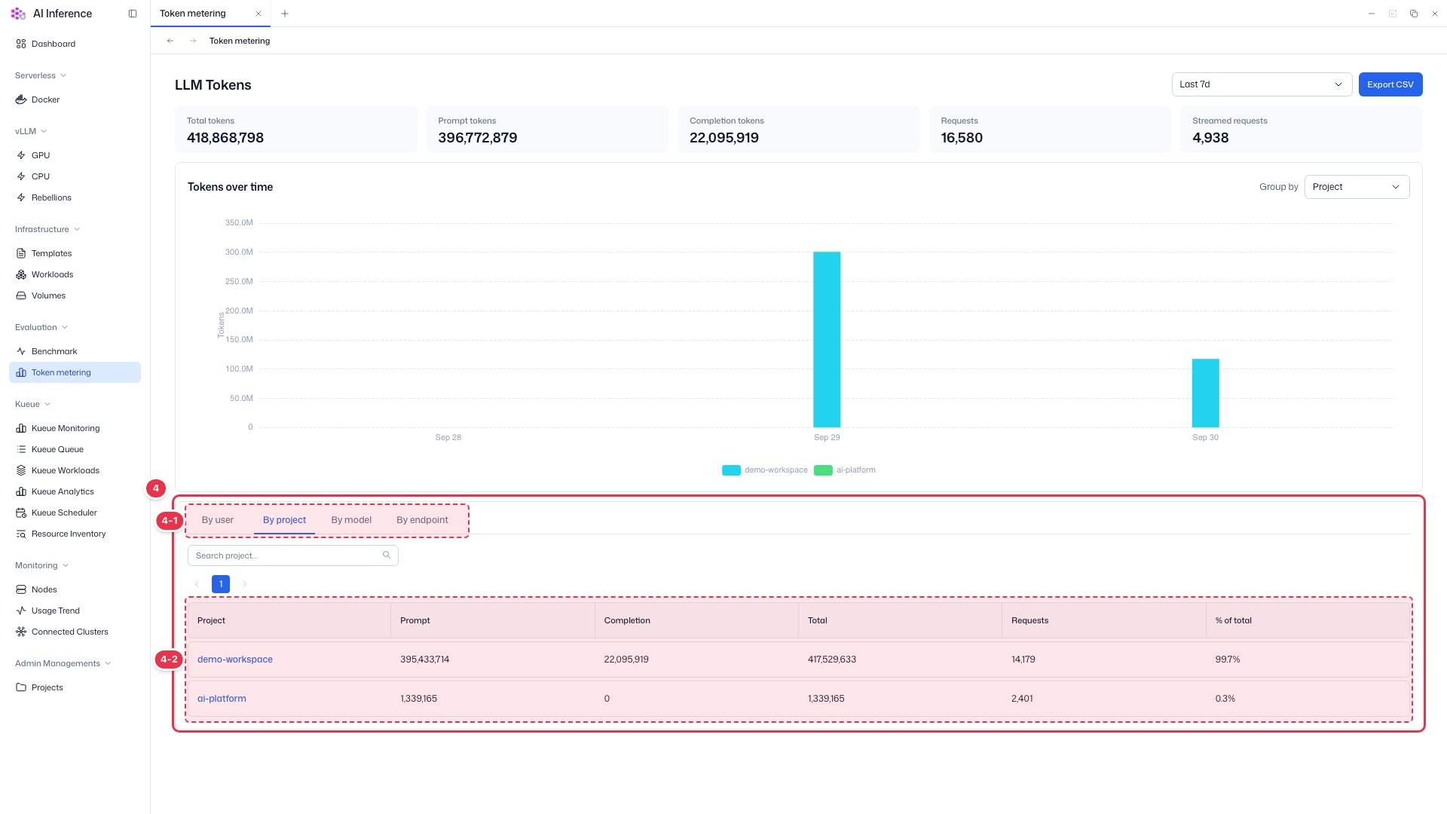This screenshot has height=814, width=1447.
Task: Open the demo-workspace project link
Action: (x=235, y=659)
